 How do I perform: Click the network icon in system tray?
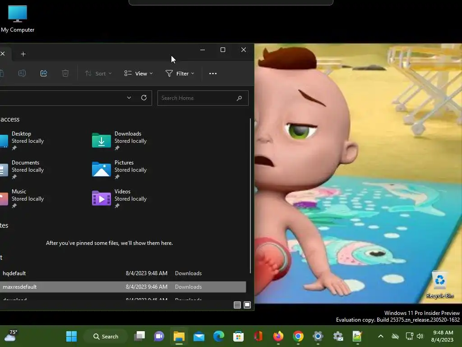[410, 336]
